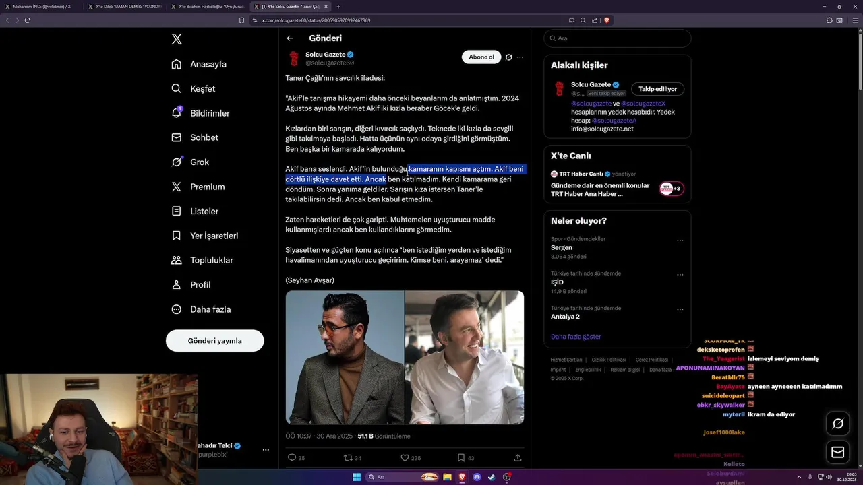The image size is (863, 485).
Task: Click Daha fazla göster under trends
Action: [576, 337]
